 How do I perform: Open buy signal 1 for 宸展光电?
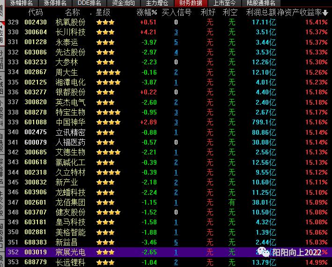coord(176,252)
